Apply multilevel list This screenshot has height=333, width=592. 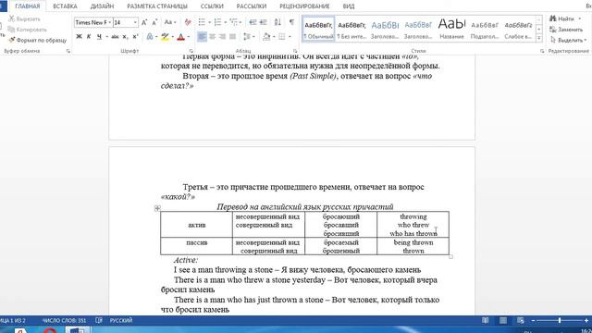(234, 22)
